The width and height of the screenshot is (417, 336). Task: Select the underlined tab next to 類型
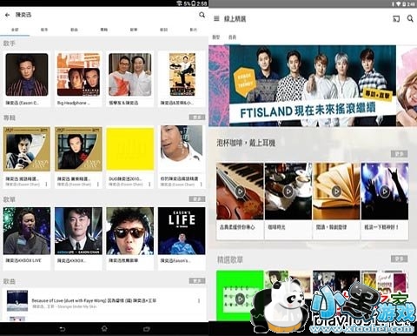point(232,37)
